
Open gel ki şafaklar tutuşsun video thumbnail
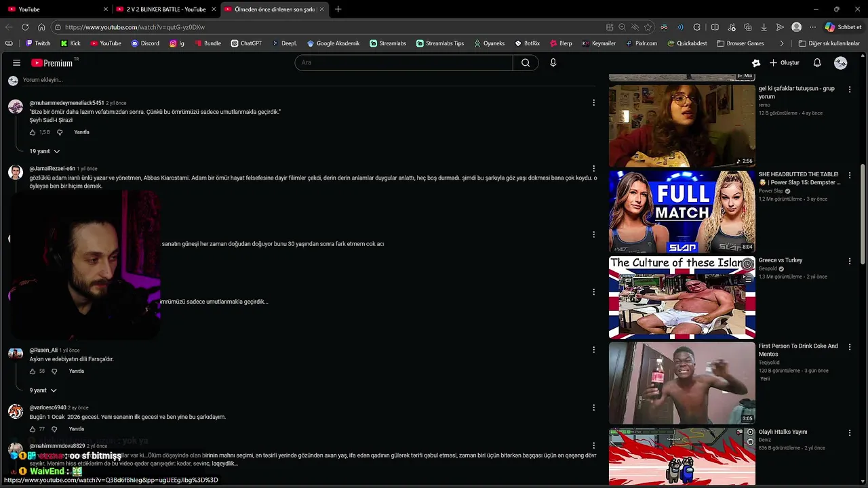[x=682, y=125]
